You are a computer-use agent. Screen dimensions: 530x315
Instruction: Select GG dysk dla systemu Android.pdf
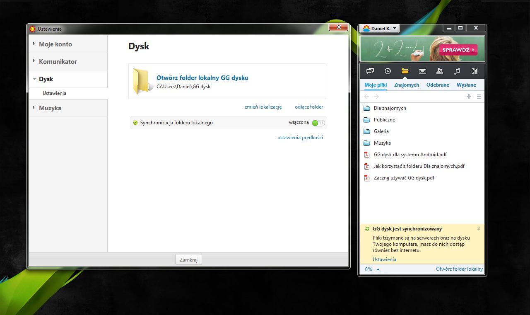(410, 155)
